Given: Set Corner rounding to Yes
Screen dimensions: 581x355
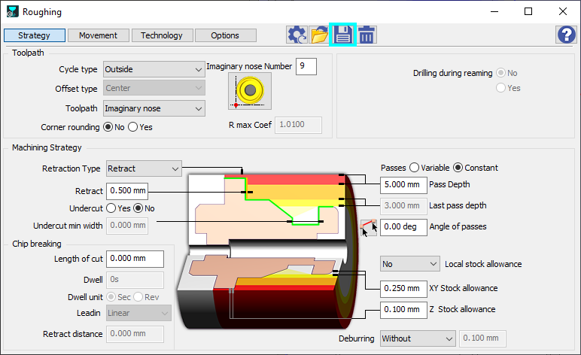Looking at the screenshot, I should click(133, 127).
